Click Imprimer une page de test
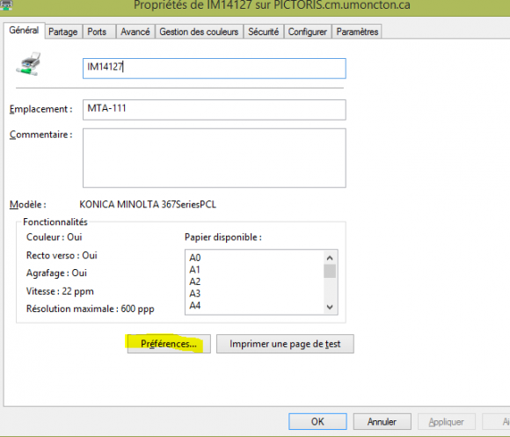510x437 pixels. click(285, 344)
